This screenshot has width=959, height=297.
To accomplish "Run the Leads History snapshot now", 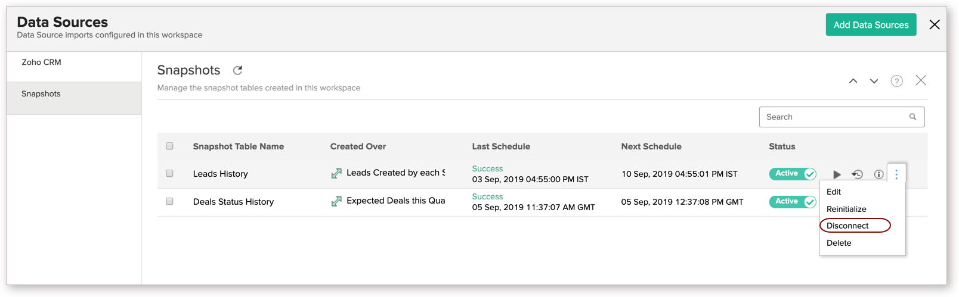I will click(837, 174).
